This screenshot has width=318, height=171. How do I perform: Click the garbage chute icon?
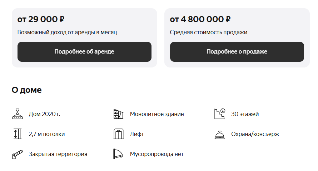pyautogui.click(x=118, y=154)
